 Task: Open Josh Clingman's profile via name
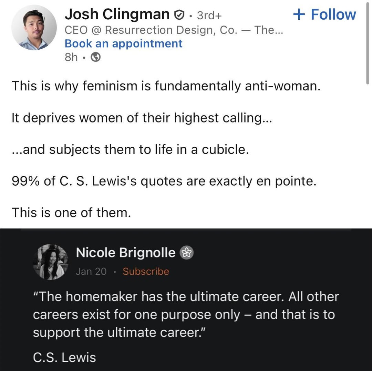(117, 14)
